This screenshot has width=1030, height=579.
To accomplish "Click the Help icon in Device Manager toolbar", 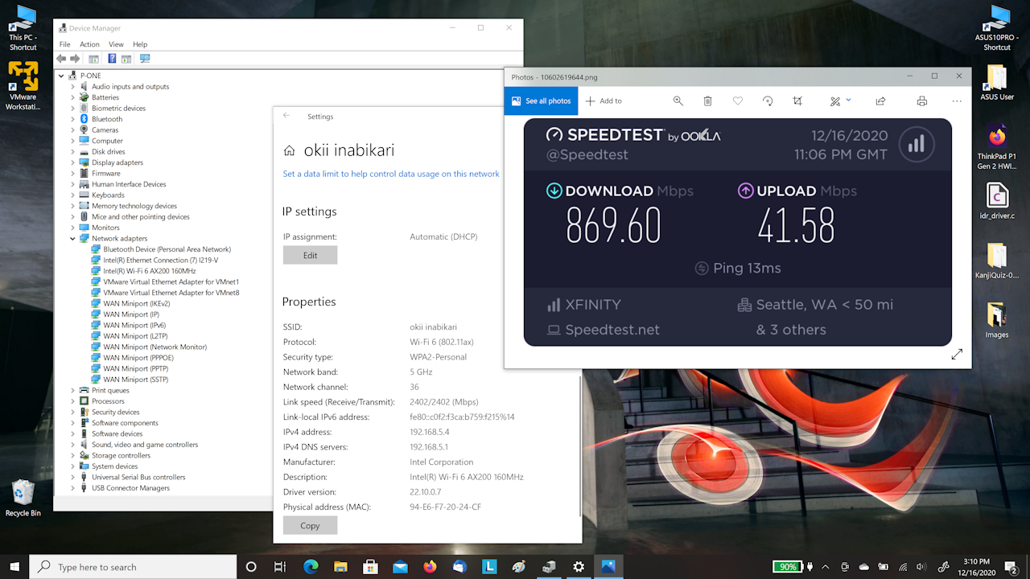I will (112, 59).
